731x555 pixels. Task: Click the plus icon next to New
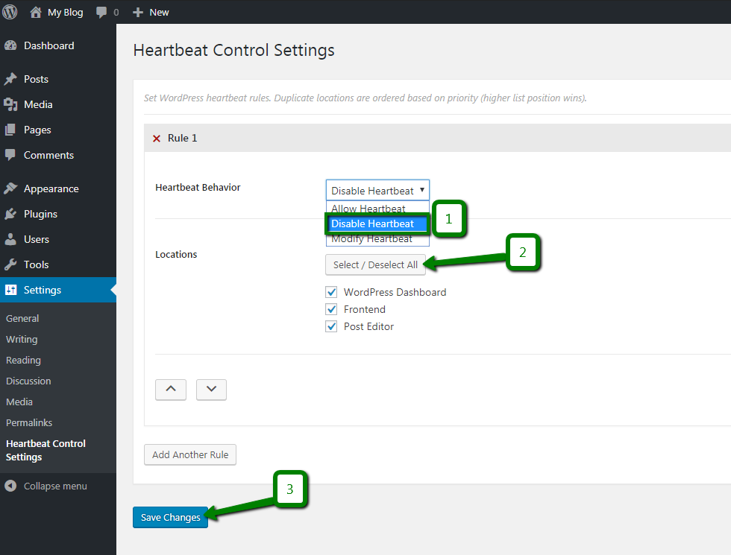pos(137,13)
